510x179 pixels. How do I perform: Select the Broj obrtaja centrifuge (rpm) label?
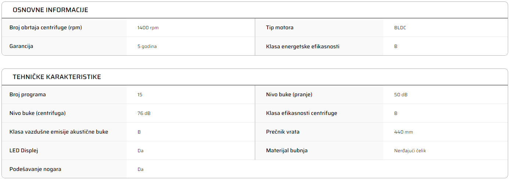click(46, 27)
